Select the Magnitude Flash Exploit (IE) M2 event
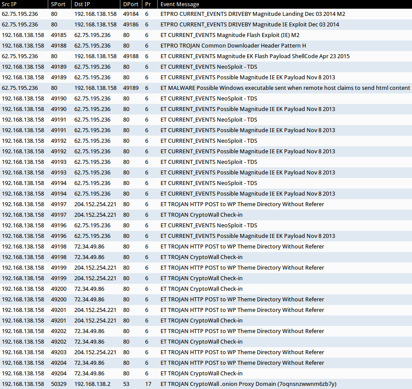The width and height of the screenshot is (412, 389). (206, 35)
